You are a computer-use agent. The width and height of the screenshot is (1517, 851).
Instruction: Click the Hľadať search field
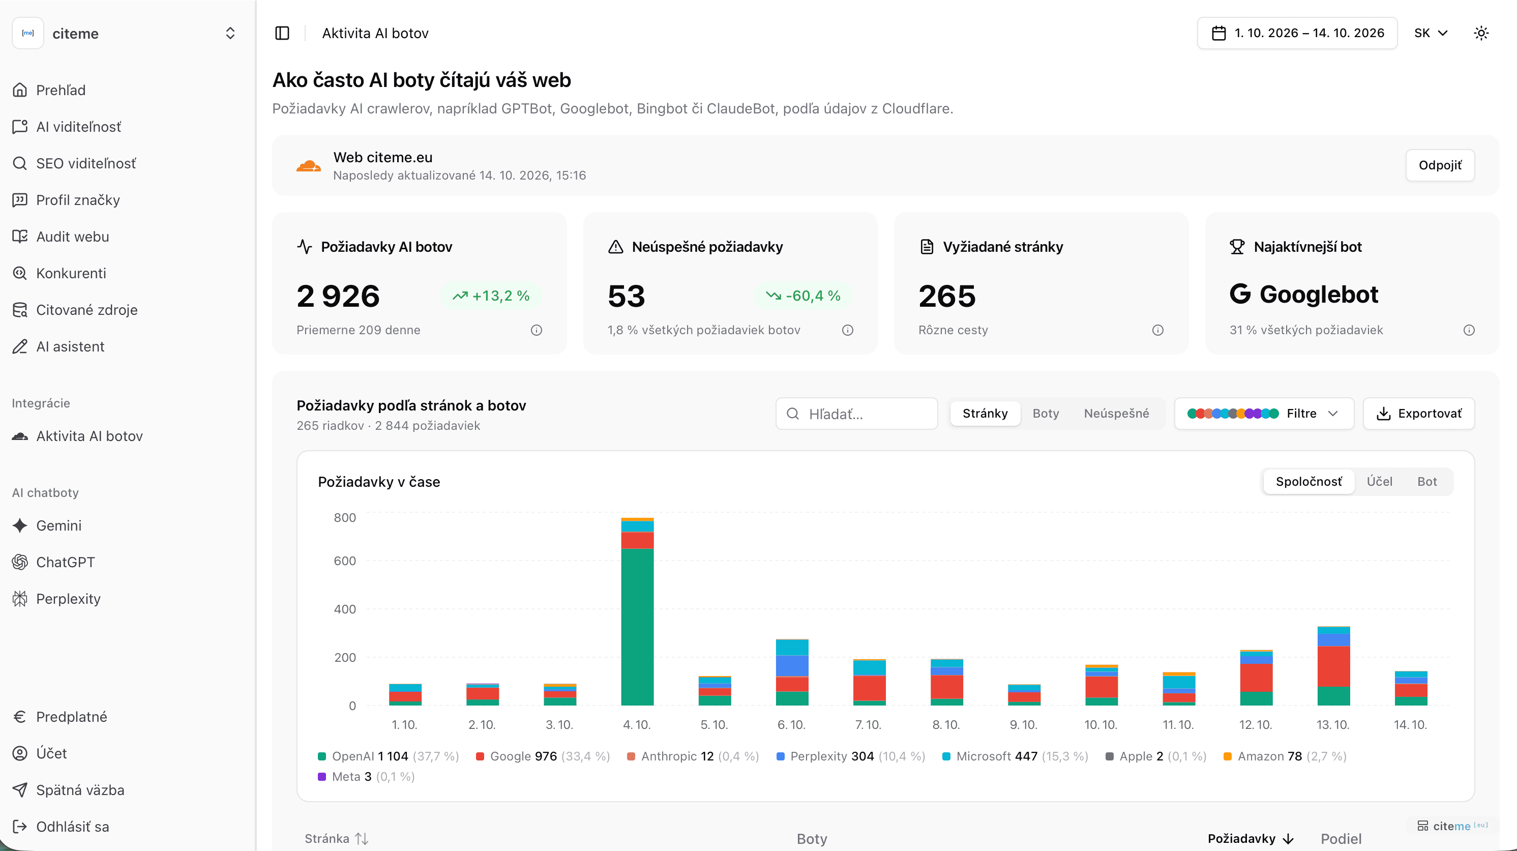pyautogui.click(x=856, y=414)
